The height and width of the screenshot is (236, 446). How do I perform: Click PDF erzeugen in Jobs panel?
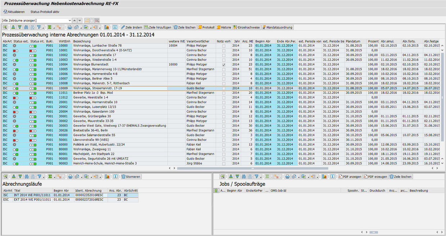point(376,177)
